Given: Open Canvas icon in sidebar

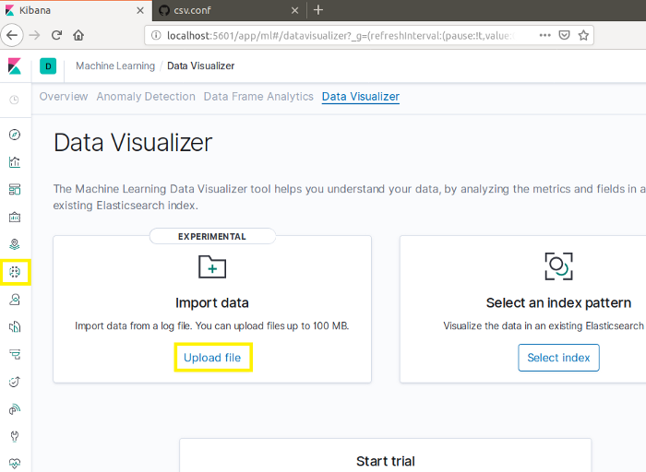Looking at the screenshot, I should (x=15, y=217).
